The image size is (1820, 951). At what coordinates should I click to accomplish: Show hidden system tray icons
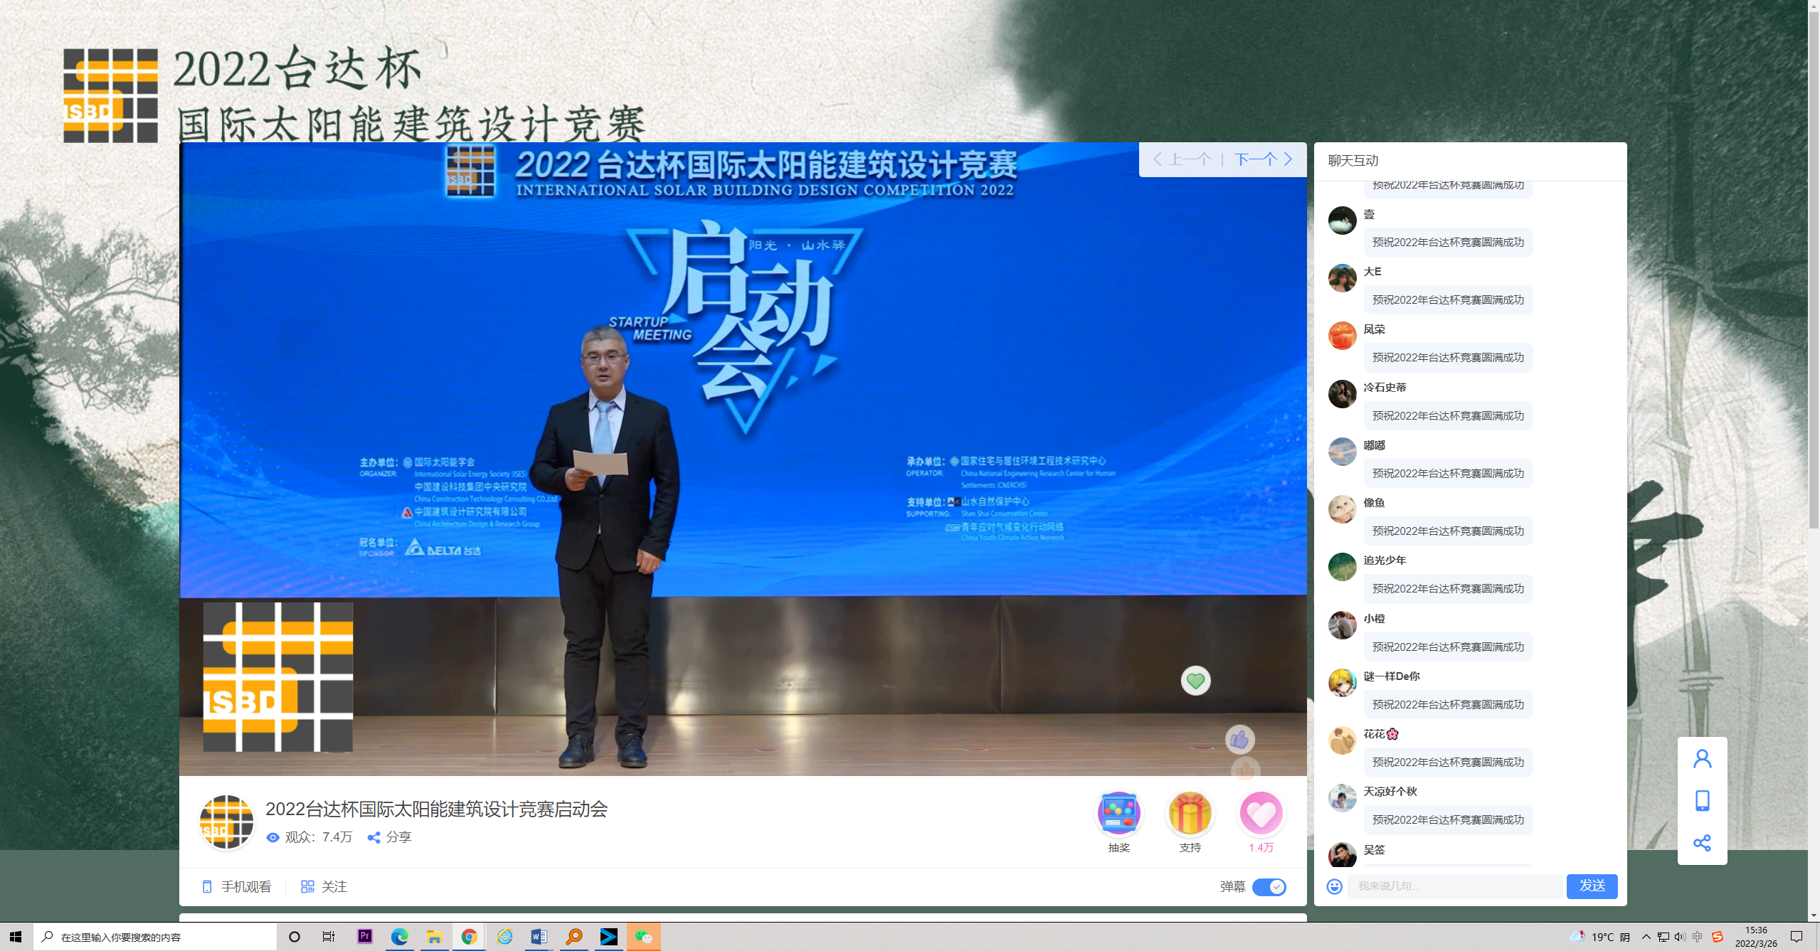[1646, 937]
